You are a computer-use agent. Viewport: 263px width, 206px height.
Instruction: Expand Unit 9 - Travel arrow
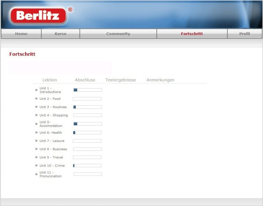pyautogui.click(x=36, y=157)
